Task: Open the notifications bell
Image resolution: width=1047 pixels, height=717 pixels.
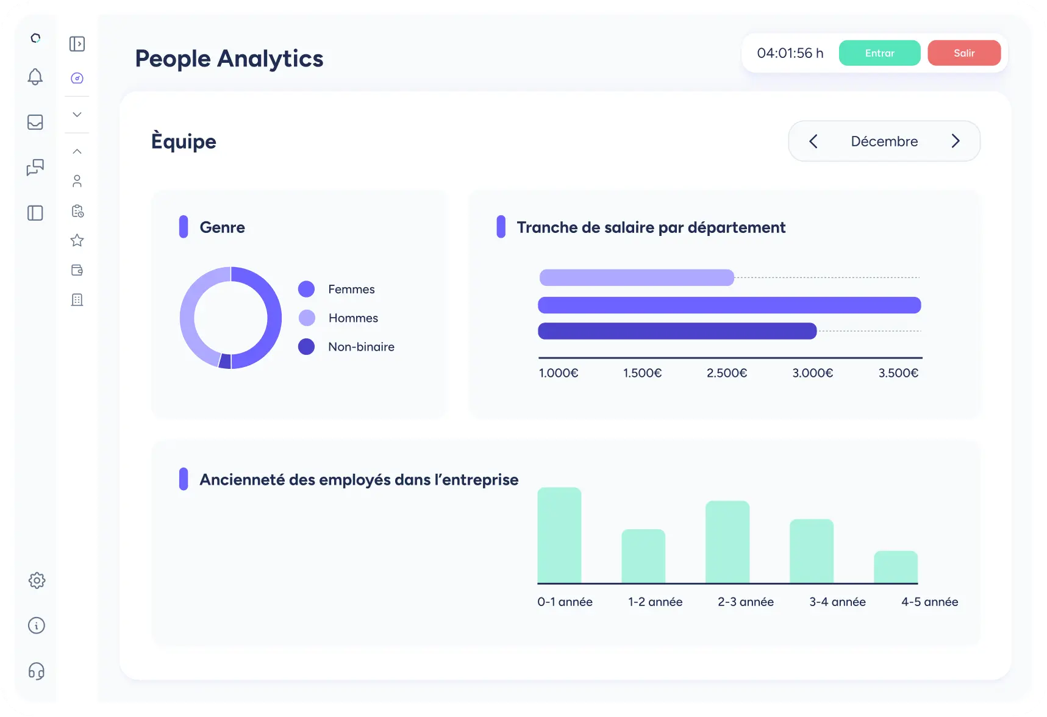Action: click(x=35, y=77)
